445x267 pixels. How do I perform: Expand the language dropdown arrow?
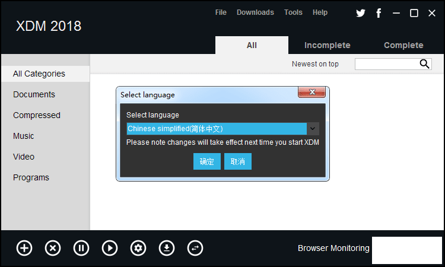(313, 129)
